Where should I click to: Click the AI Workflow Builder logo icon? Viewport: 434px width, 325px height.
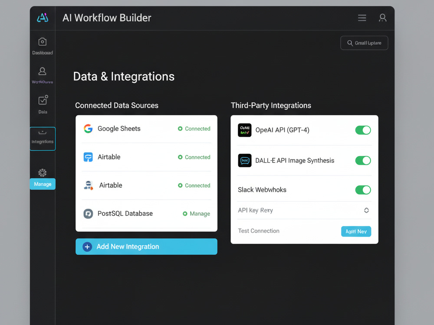43,18
